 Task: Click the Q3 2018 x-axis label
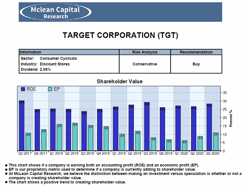[87, 153]
